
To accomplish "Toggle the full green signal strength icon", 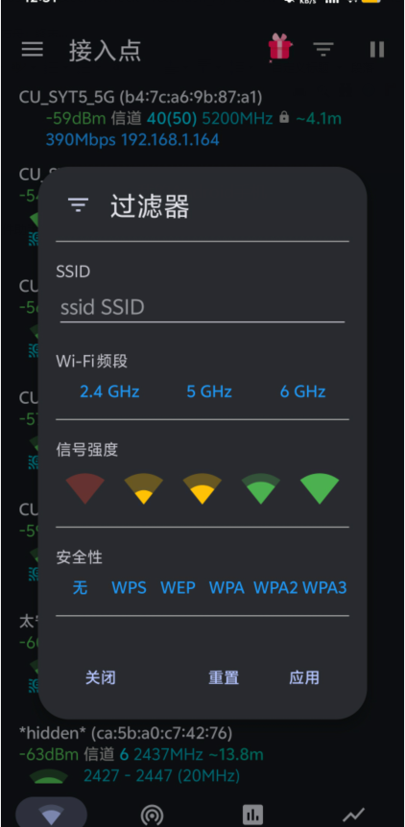I will [x=320, y=488].
